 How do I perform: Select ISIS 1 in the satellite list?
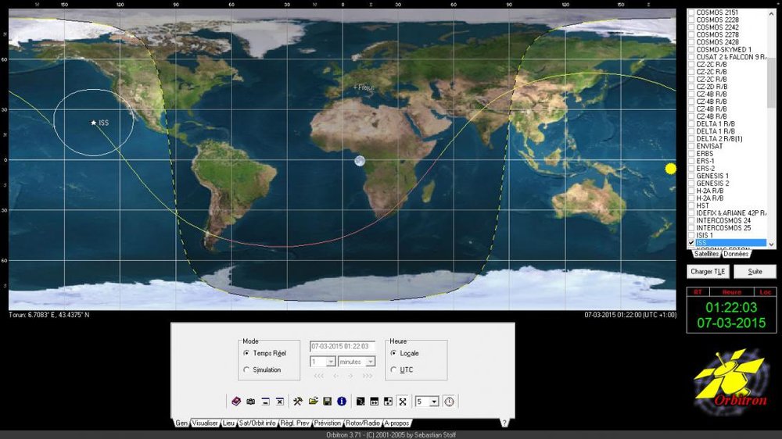pos(705,235)
